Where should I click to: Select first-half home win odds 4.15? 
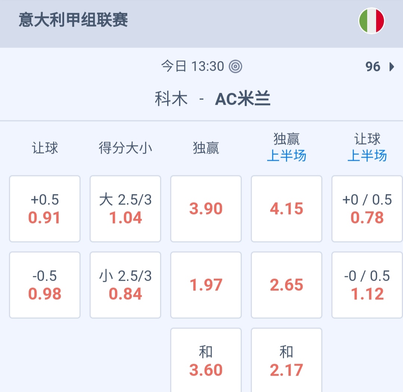tap(287, 209)
